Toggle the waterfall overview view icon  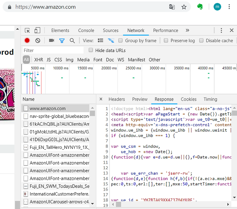(x=111, y=40)
